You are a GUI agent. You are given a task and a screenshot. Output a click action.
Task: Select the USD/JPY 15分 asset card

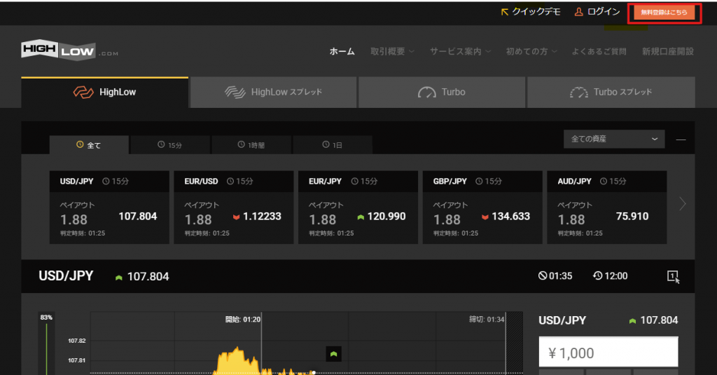coord(109,207)
